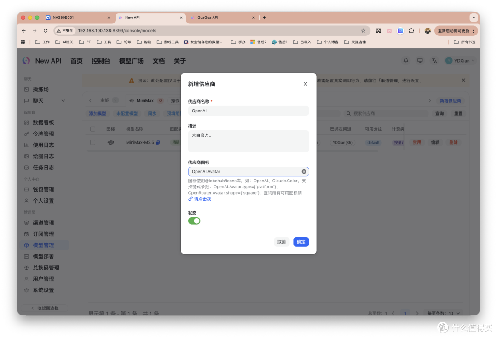This screenshot has width=497, height=338.
Task: Open 使用日志 in the sidebar
Action: [x=43, y=145]
